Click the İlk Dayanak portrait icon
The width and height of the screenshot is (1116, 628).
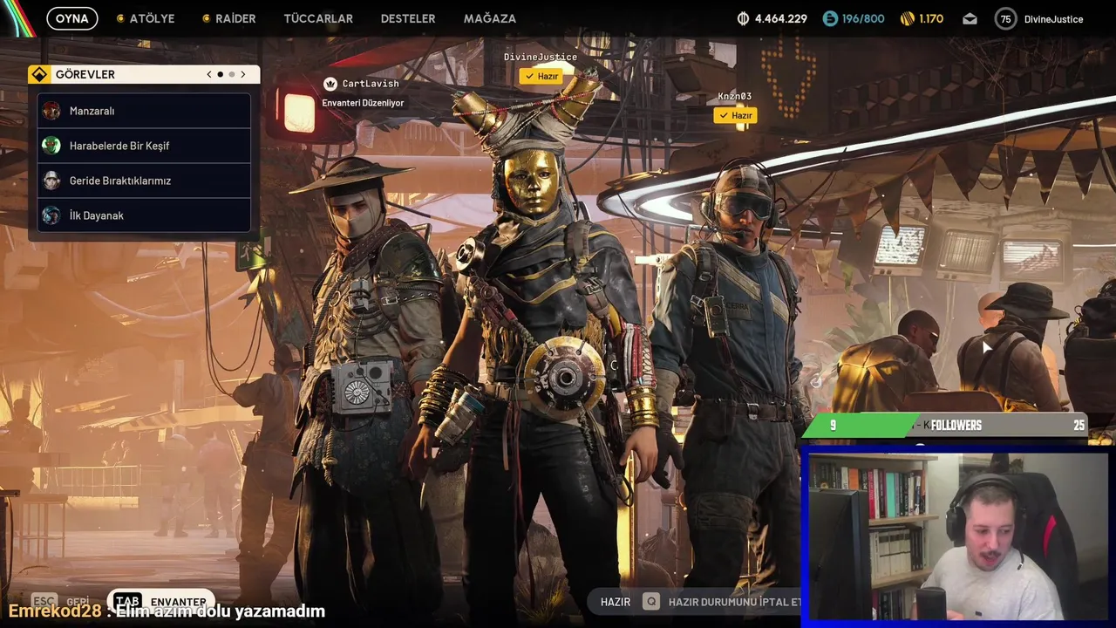point(51,215)
